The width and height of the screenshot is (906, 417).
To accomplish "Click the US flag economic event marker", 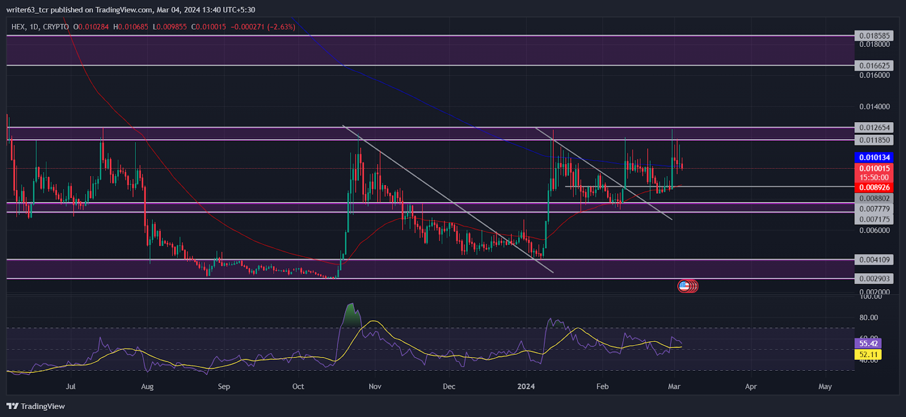I will click(x=685, y=286).
